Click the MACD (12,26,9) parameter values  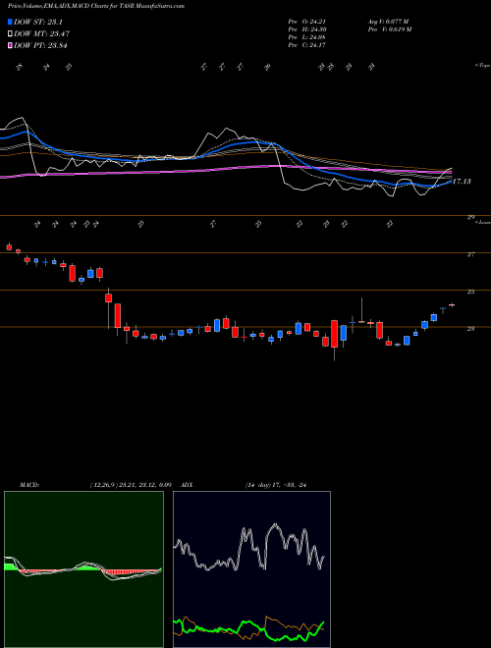pyautogui.click(x=131, y=485)
